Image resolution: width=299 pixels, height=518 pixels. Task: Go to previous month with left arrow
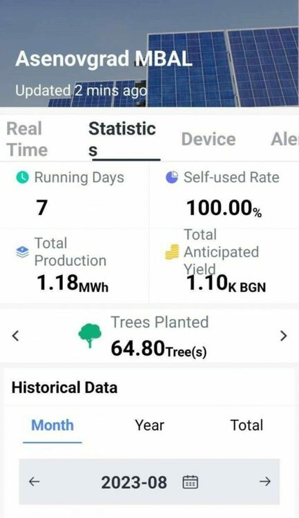[x=35, y=481]
